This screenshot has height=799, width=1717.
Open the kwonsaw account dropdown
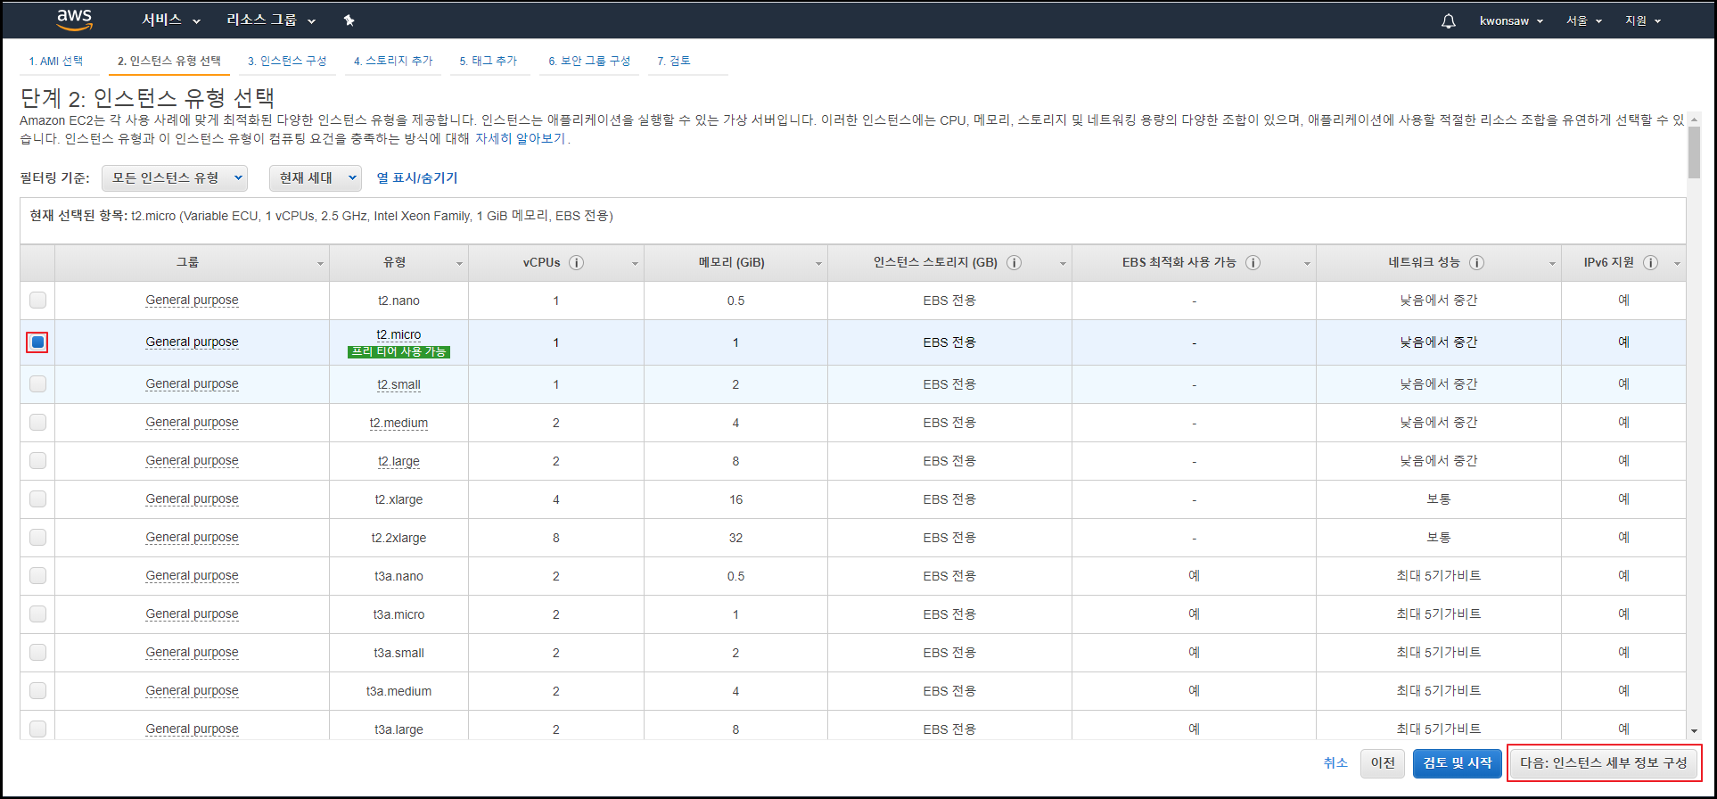(x=1511, y=21)
